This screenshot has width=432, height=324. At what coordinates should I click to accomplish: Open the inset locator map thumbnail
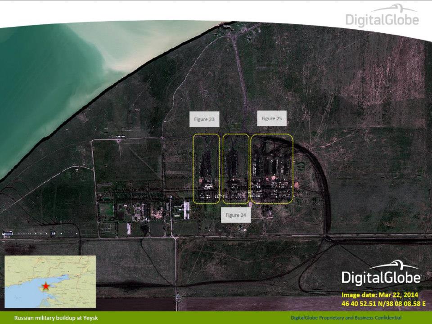point(50,282)
